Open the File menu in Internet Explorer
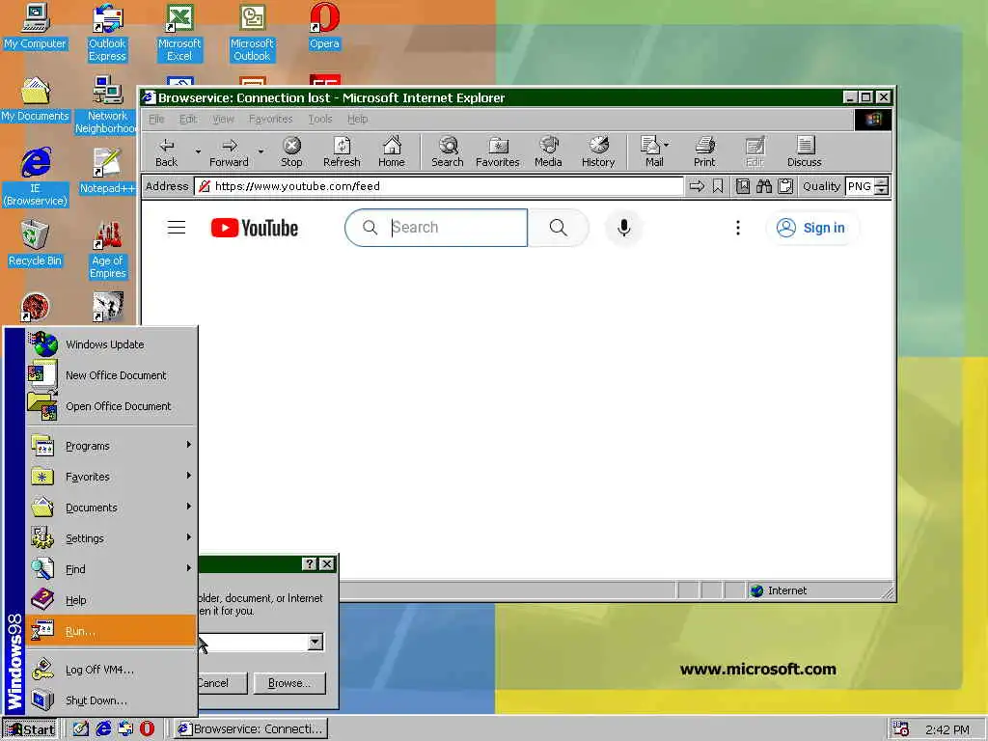Screen dimensions: 988x741 (x=156, y=119)
